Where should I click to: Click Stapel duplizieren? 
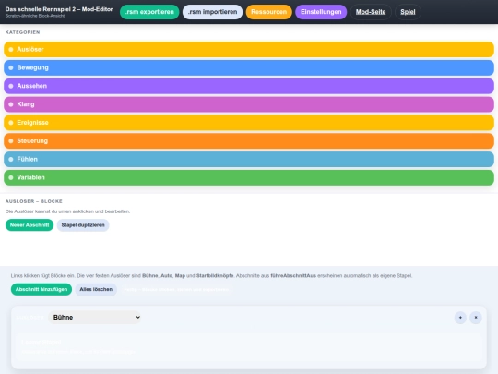pyautogui.click(x=83, y=225)
